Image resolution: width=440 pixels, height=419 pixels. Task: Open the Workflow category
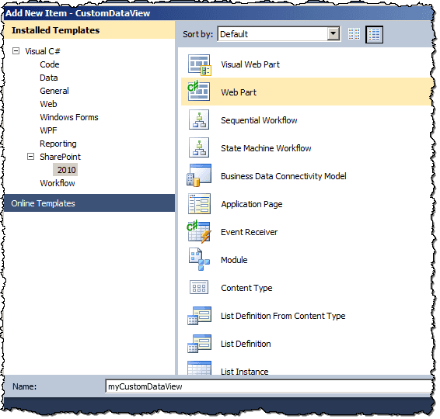(58, 183)
